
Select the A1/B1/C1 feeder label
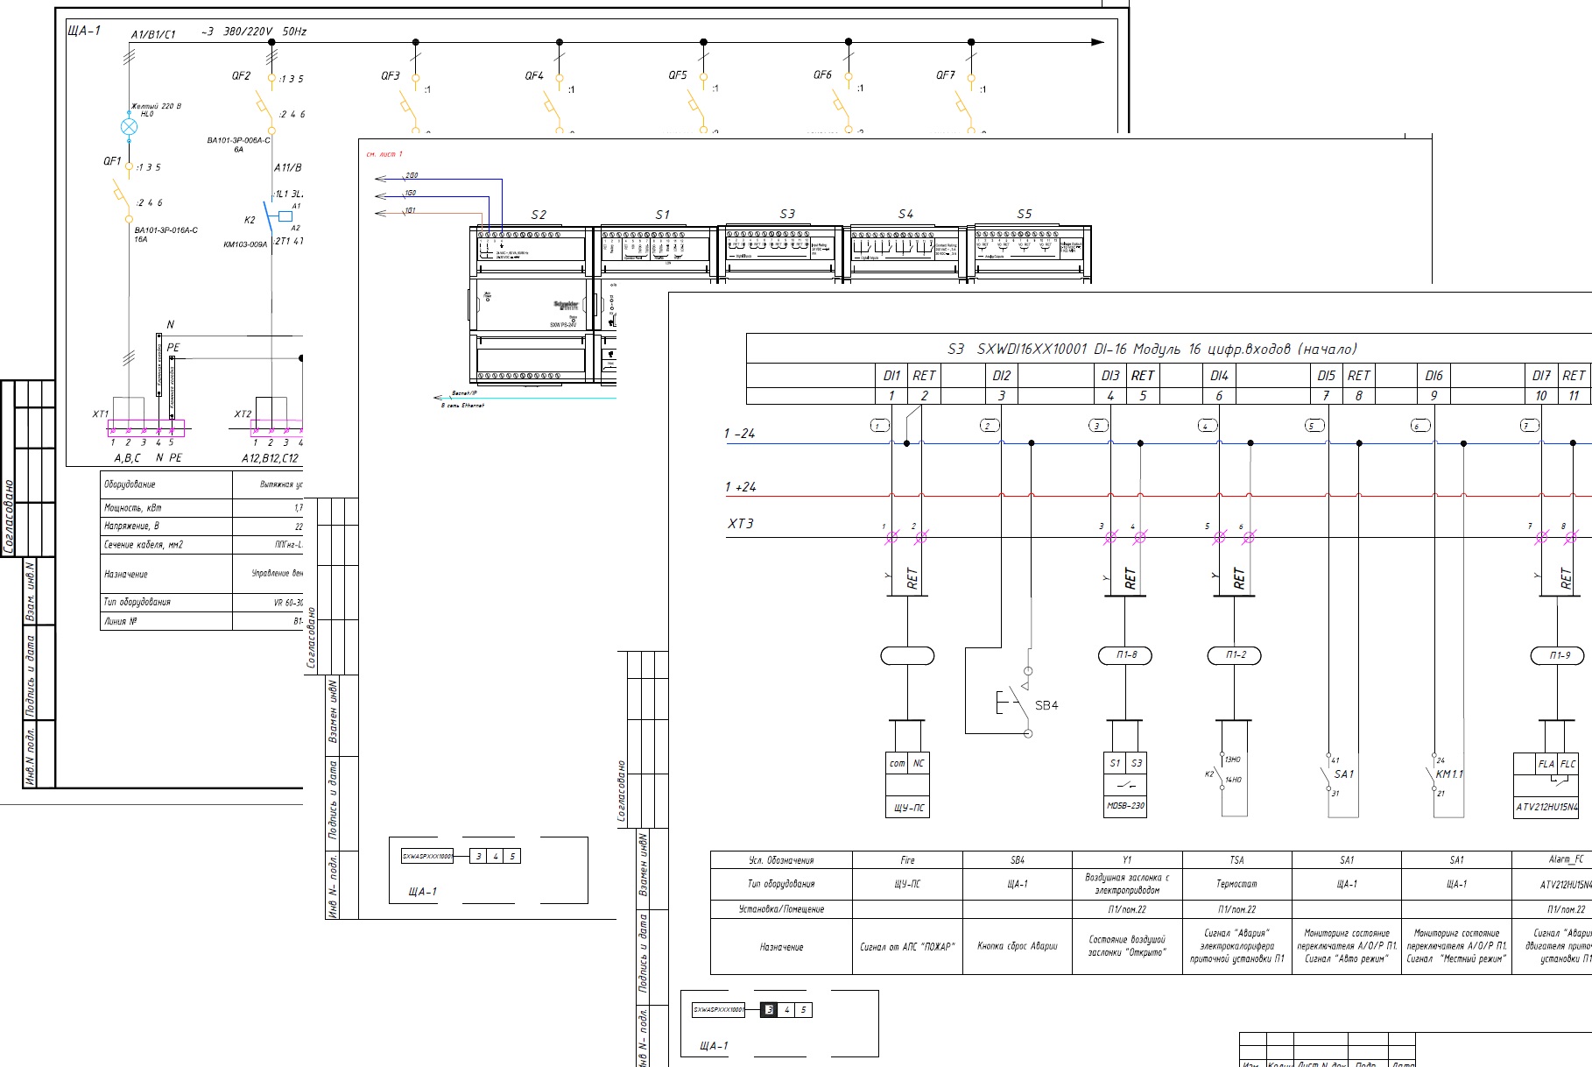click(153, 35)
